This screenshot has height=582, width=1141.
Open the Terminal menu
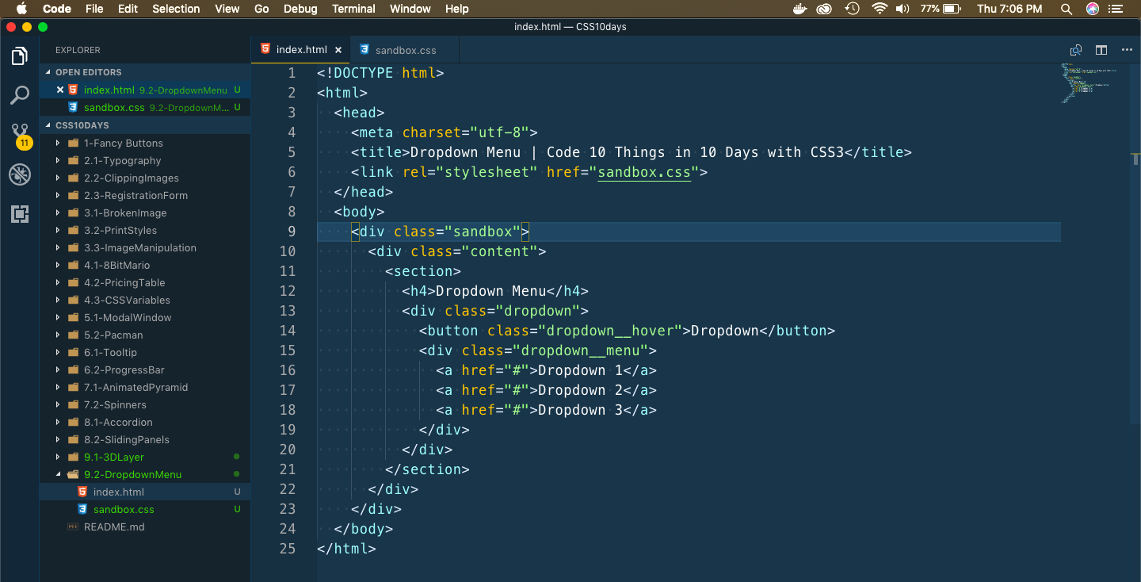(353, 9)
